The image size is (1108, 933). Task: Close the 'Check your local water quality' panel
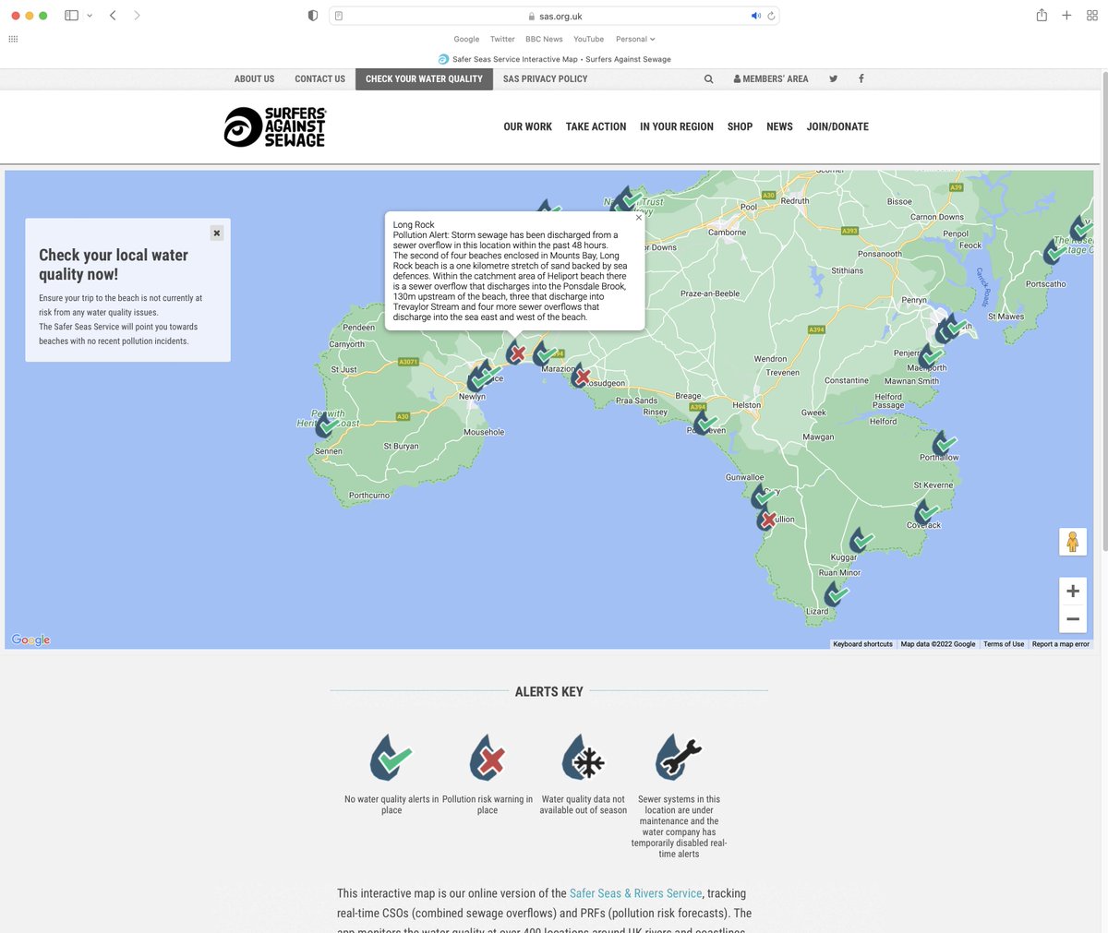coord(217,233)
